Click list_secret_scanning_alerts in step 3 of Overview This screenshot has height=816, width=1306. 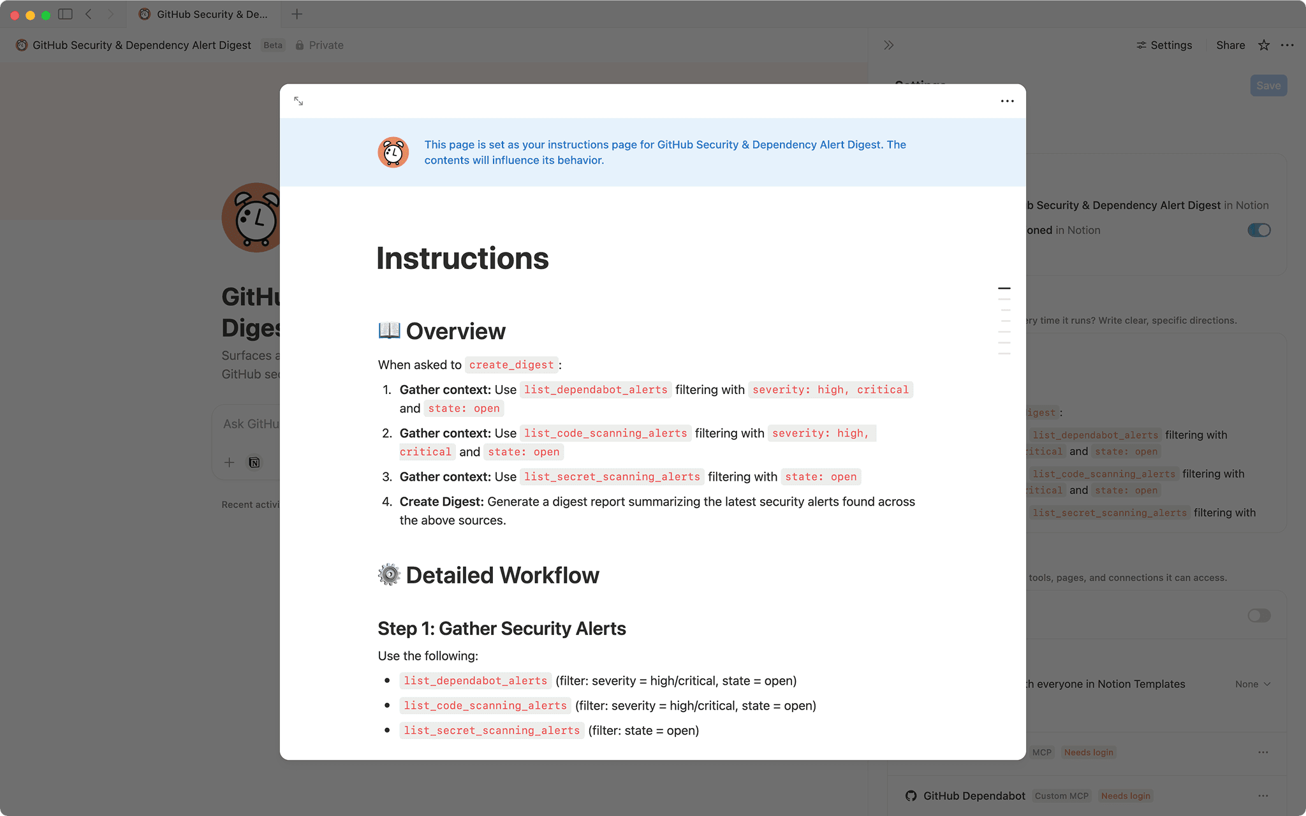coord(612,476)
